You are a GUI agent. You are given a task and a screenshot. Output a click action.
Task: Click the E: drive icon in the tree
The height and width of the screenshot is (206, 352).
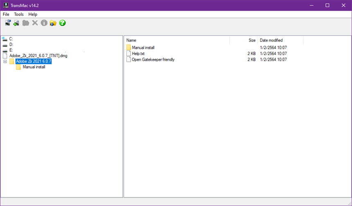click(x=5, y=51)
